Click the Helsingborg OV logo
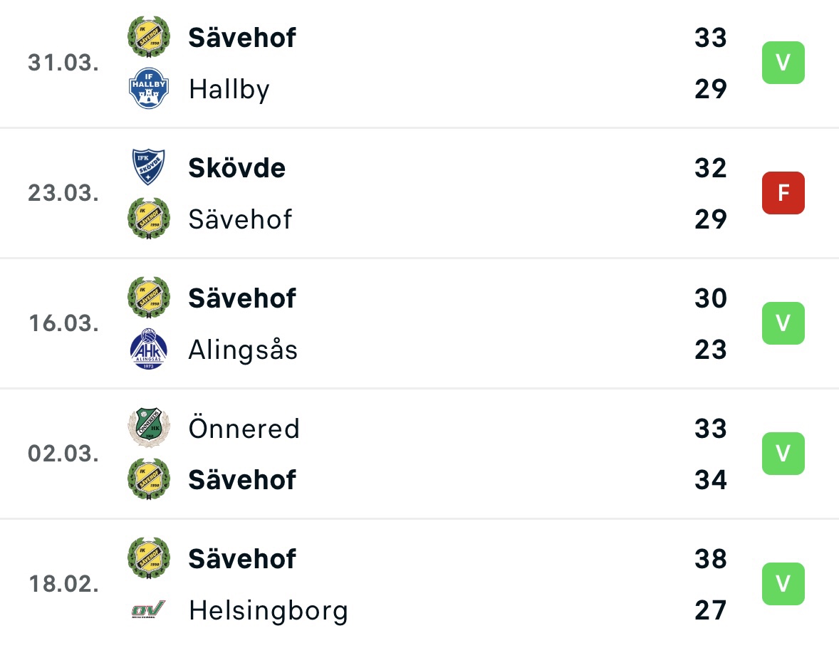The height and width of the screenshot is (648, 839). coord(149,610)
